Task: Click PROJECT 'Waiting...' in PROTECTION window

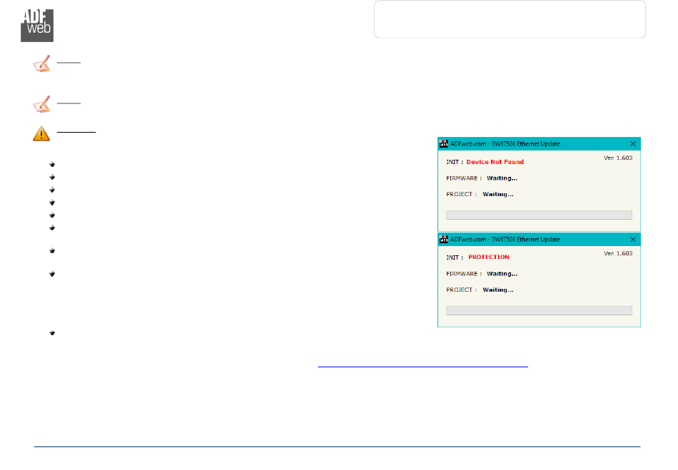Action: pos(498,290)
